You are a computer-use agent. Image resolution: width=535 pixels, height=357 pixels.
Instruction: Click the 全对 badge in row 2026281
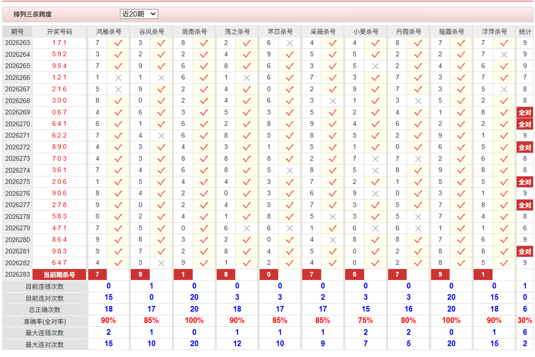point(525,252)
